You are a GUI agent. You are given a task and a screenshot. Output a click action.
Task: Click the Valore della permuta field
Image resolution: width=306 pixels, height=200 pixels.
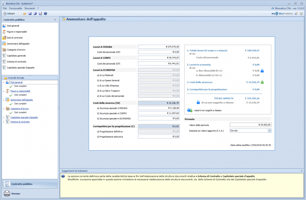(250, 125)
